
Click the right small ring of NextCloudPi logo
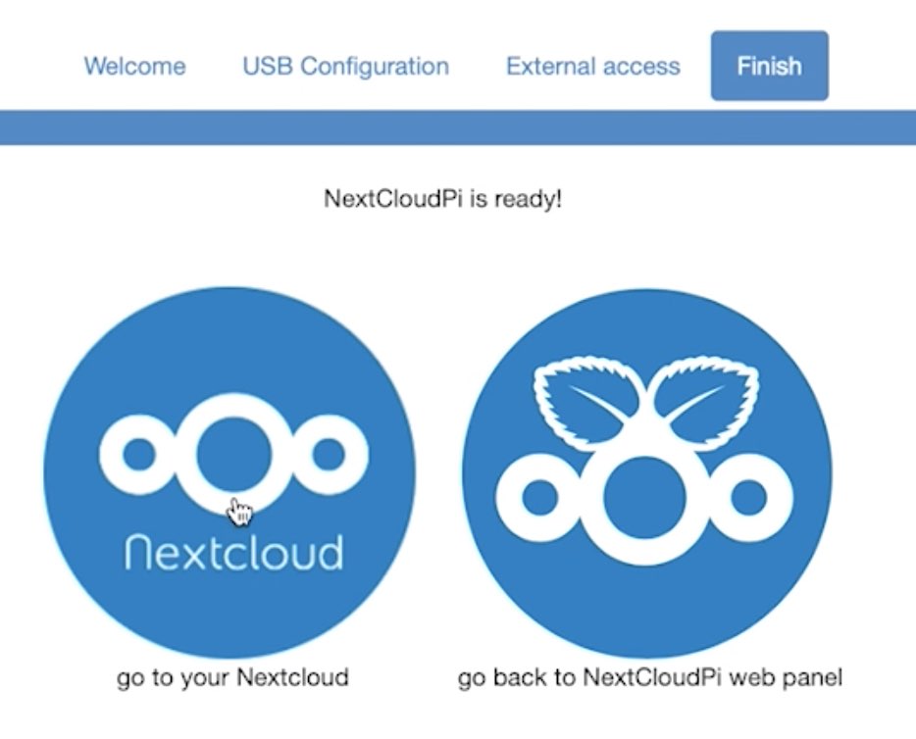pos(748,498)
